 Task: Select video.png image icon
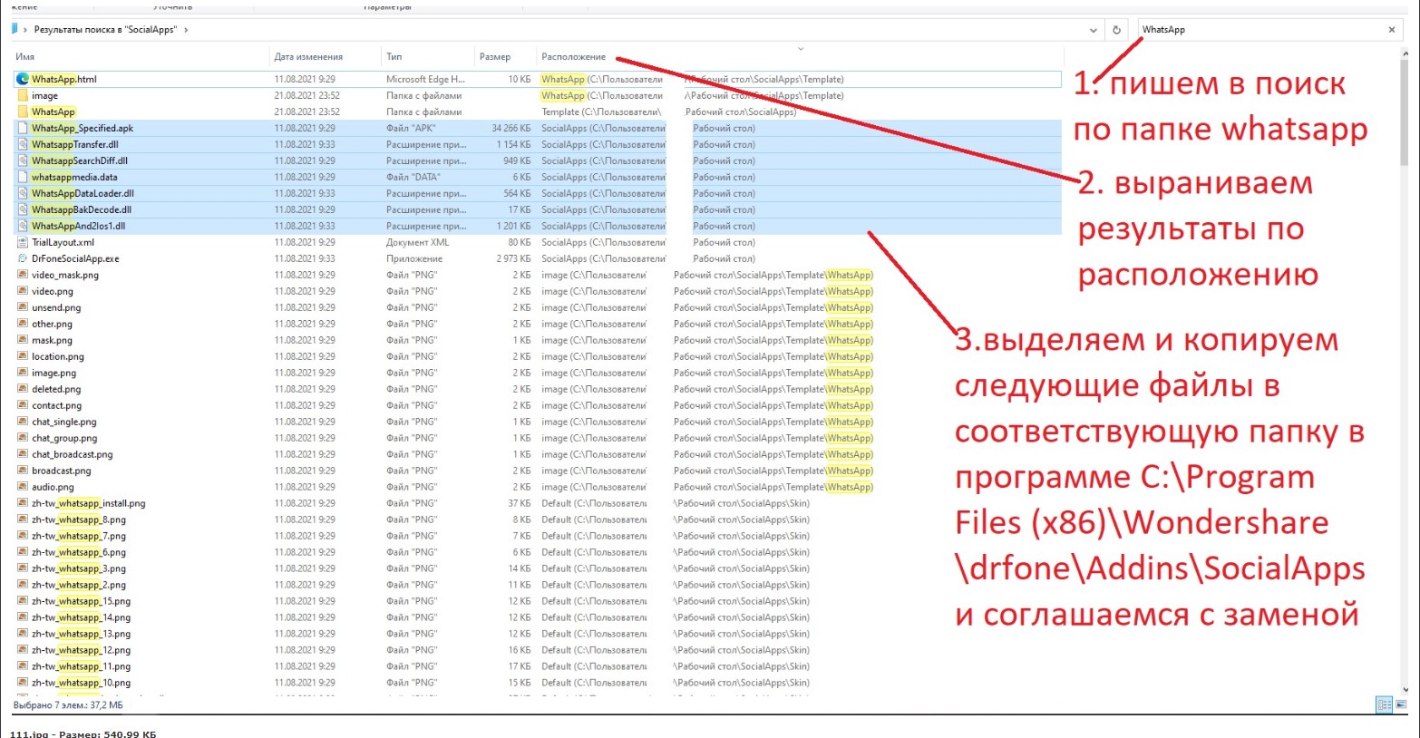23,291
